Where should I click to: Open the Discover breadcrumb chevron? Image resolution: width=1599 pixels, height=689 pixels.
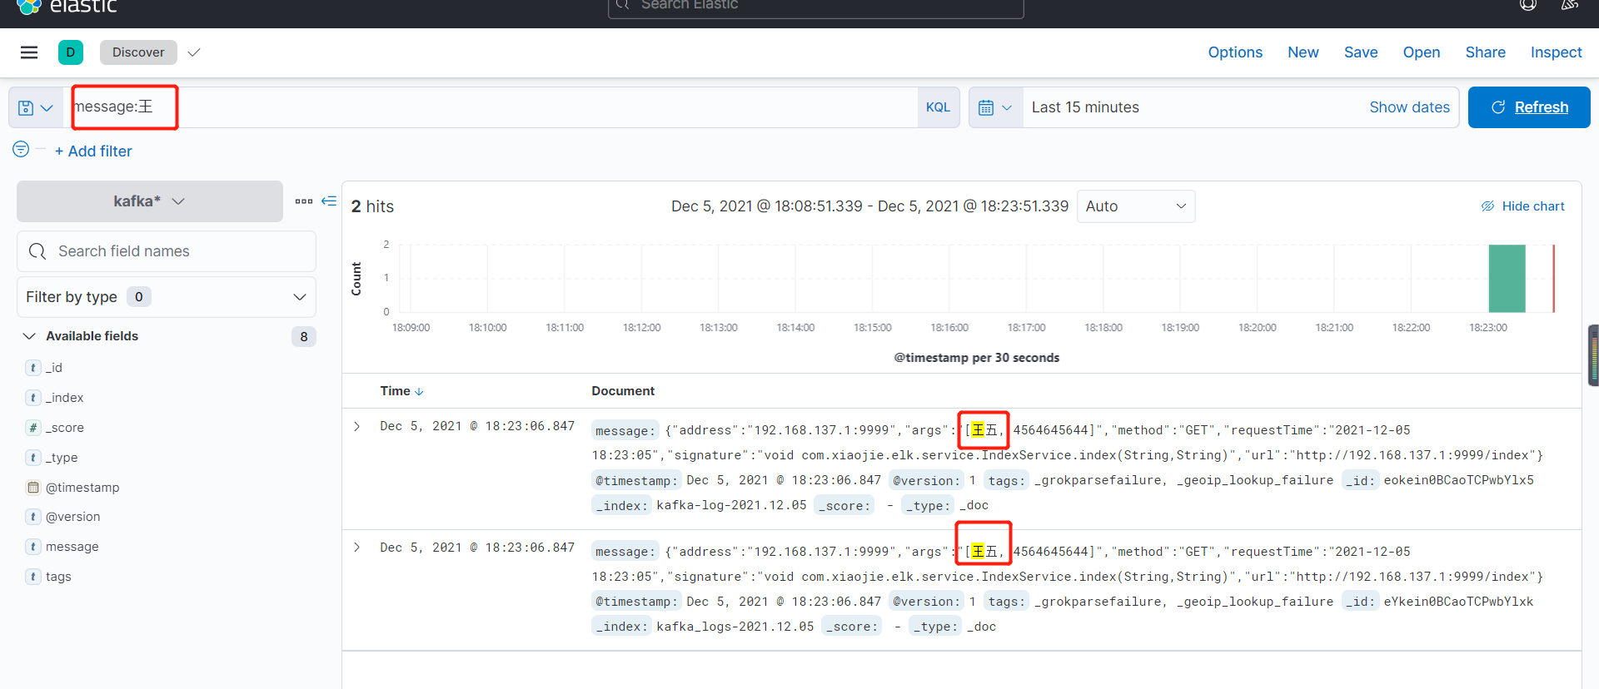tap(194, 52)
